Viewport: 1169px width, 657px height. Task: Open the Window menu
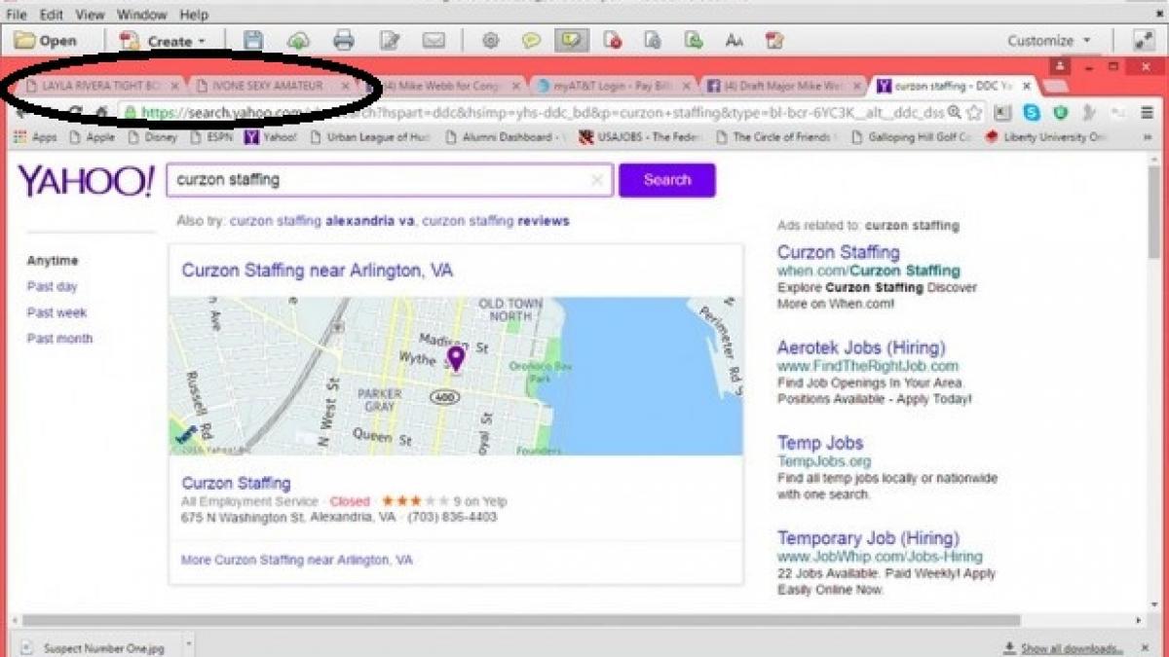click(141, 15)
